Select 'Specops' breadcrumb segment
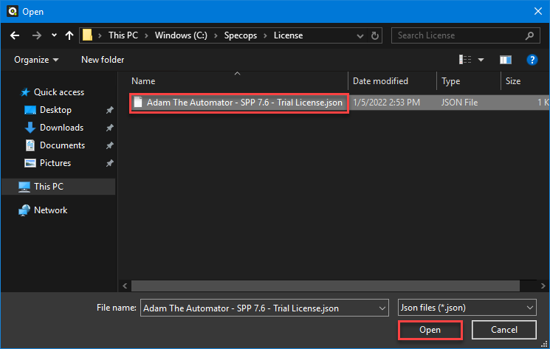The height and width of the screenshot is (349, 550). 240,35
